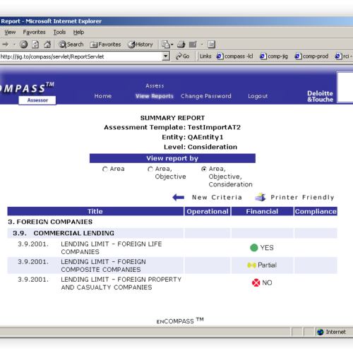Click the View Reports navigation link
Viewport: 353px width, 353px height.
click(x=154, y=96)
